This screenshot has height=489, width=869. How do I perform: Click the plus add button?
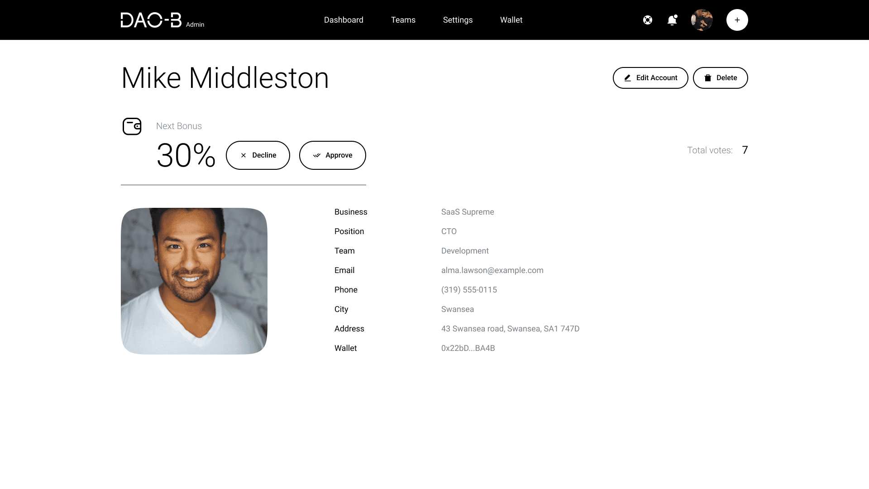point(737,20)
